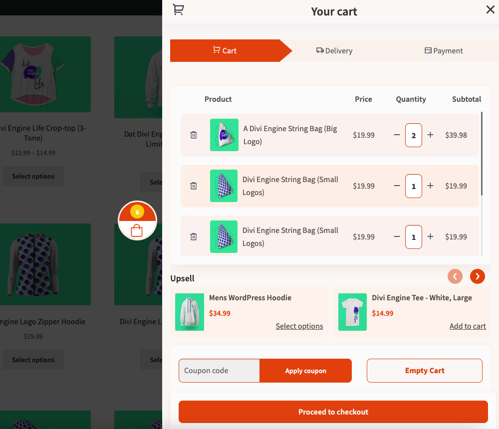Screen dimensions: 499x429
Task: Click the Subtotal column header
Action: [467, 99]
